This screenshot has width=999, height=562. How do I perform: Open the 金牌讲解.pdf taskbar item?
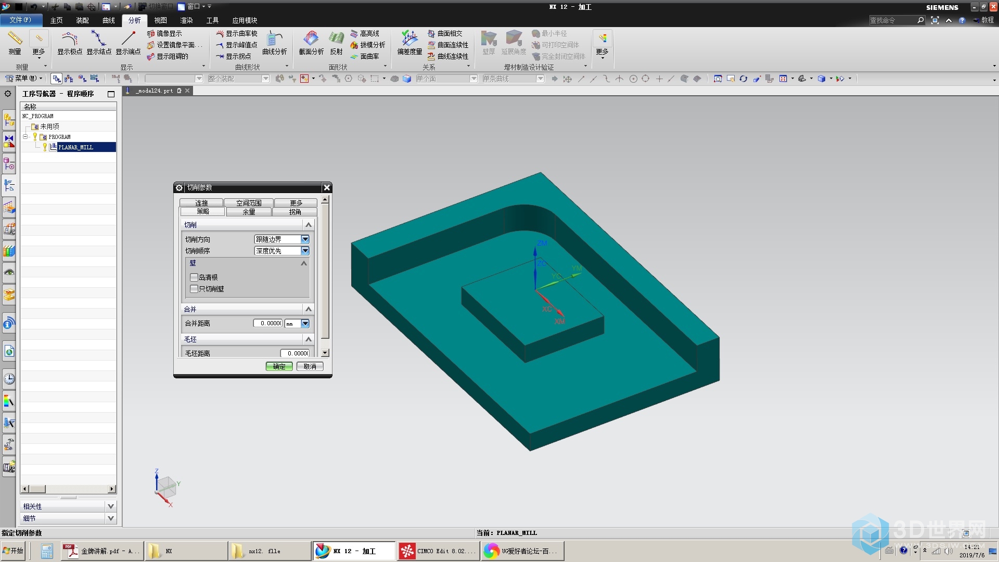click(x=101, y=551)
